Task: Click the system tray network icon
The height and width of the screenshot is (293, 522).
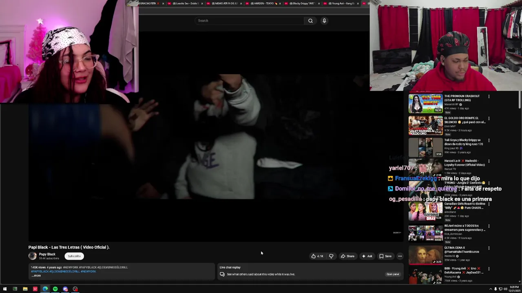Action: click(x=500, y=289)
